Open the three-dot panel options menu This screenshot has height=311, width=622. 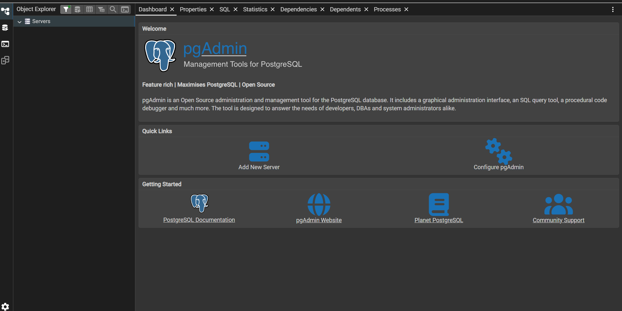tap(613, 9)
